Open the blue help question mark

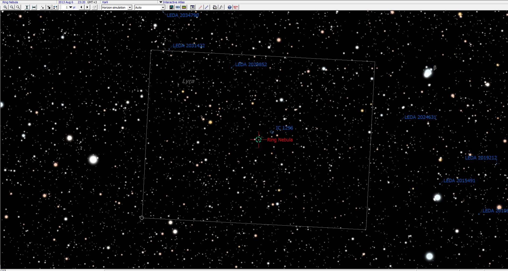click(x=229, y=7)
